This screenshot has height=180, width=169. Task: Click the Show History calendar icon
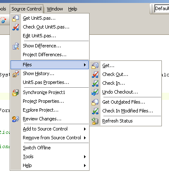16,74
